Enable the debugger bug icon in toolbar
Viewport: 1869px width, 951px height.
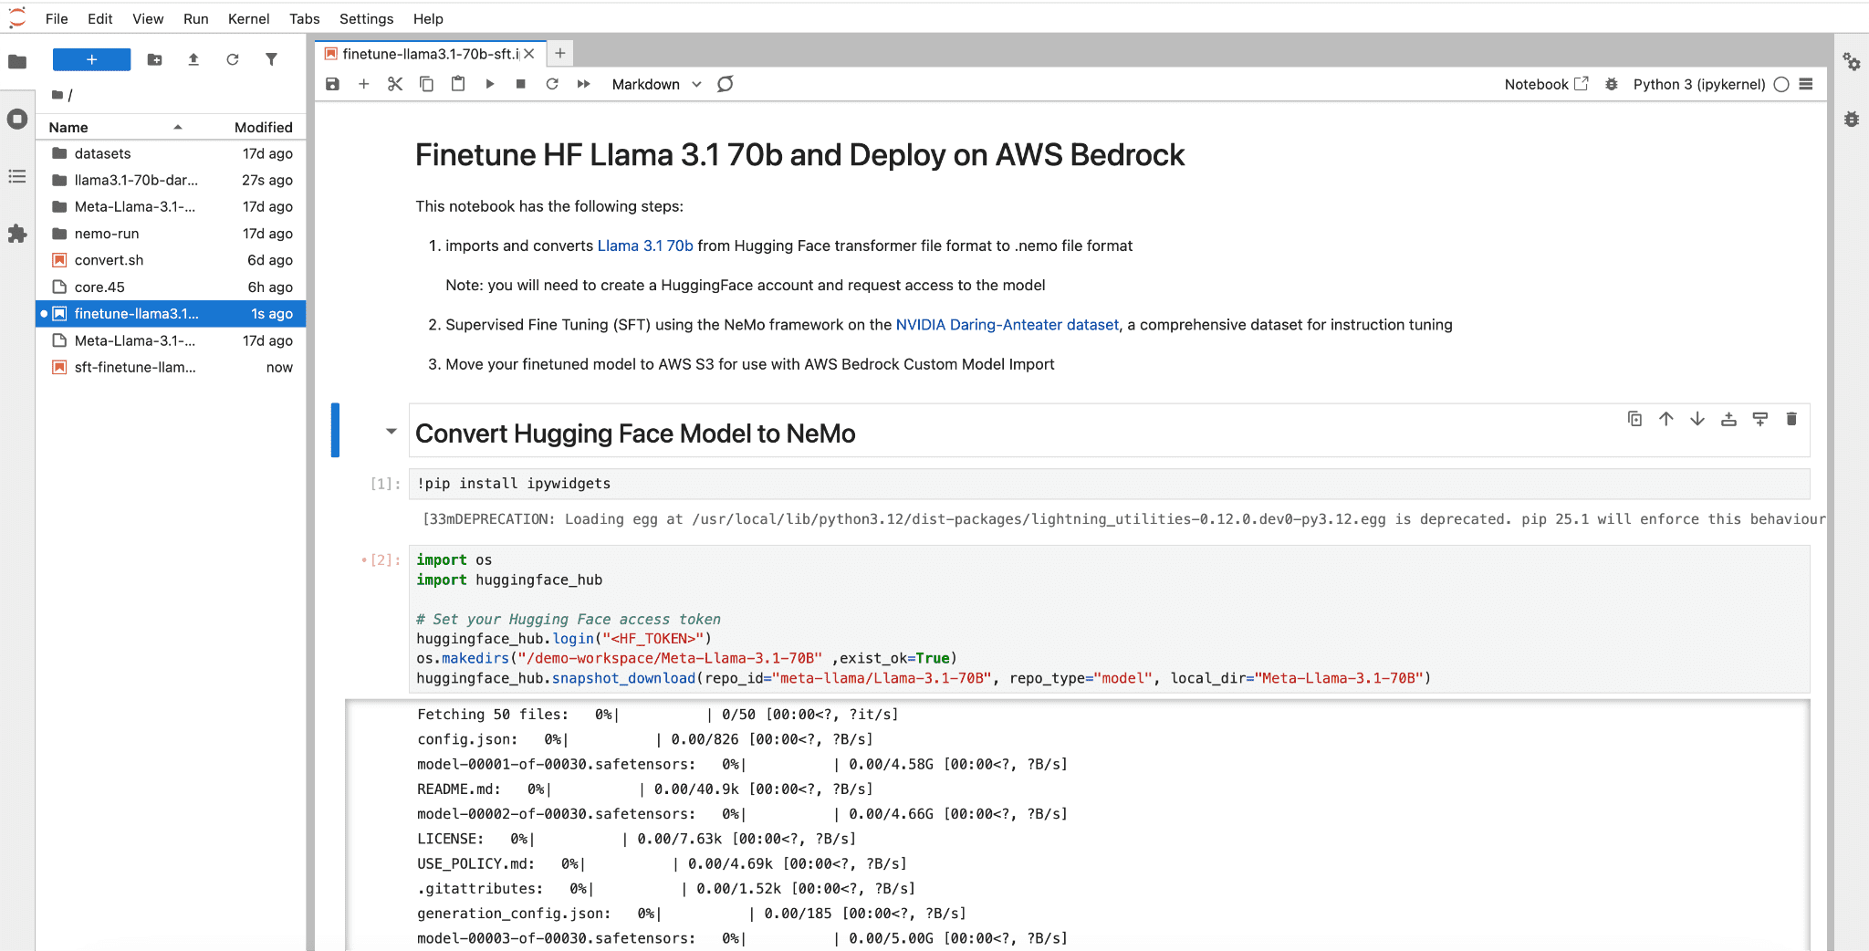pos(1612,84)
